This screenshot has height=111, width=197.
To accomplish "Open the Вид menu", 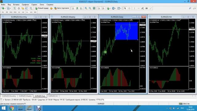I will [x=9, y=5].
